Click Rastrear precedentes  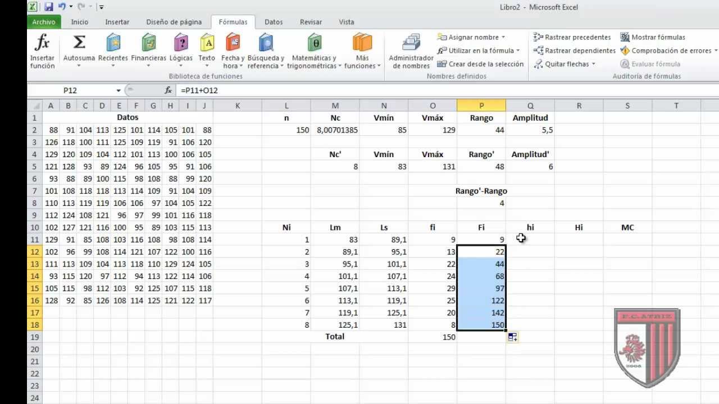[x=572, y=37]
